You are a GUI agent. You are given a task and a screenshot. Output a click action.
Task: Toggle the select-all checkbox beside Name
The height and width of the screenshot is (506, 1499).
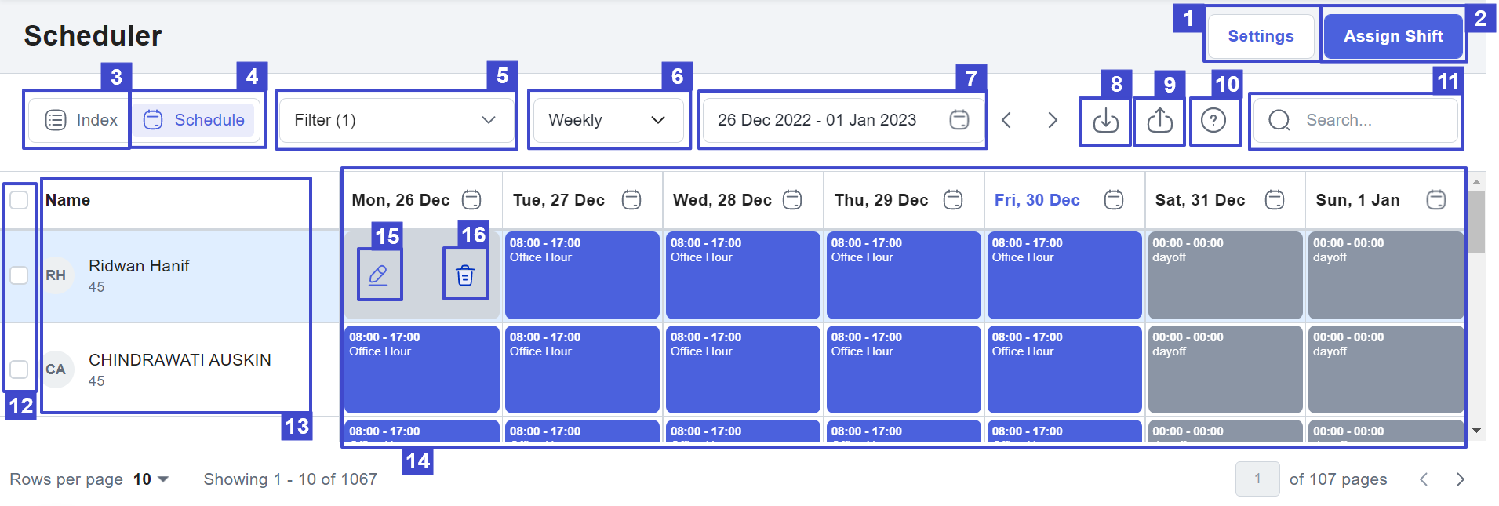(x=19, y=200)
